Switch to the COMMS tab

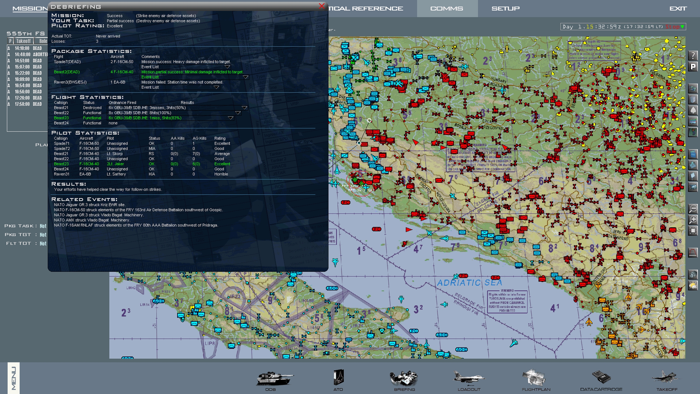pyautogui.click(x=447, y=8)
